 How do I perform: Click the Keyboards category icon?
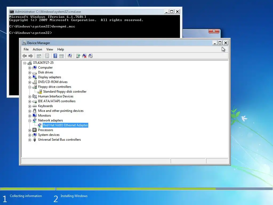tap(35, 106)
